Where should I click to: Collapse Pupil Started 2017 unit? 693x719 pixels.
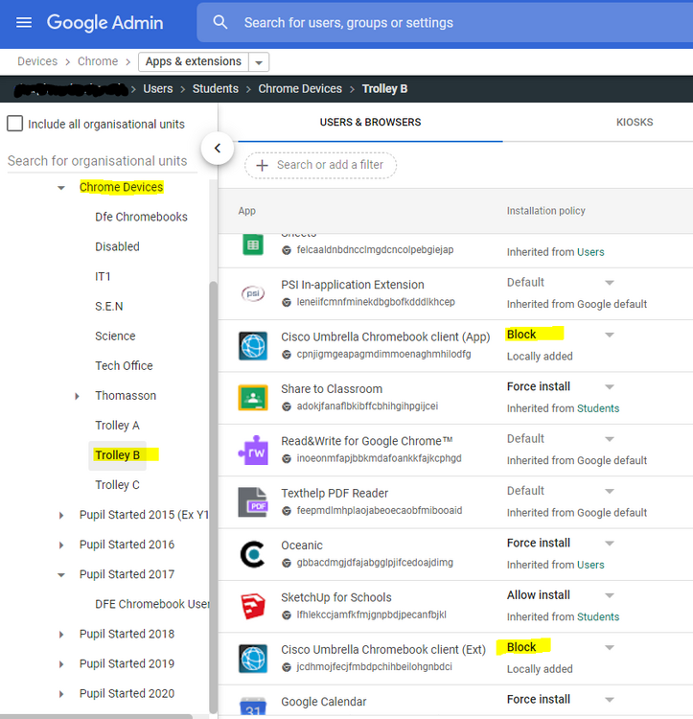point(61,575)
